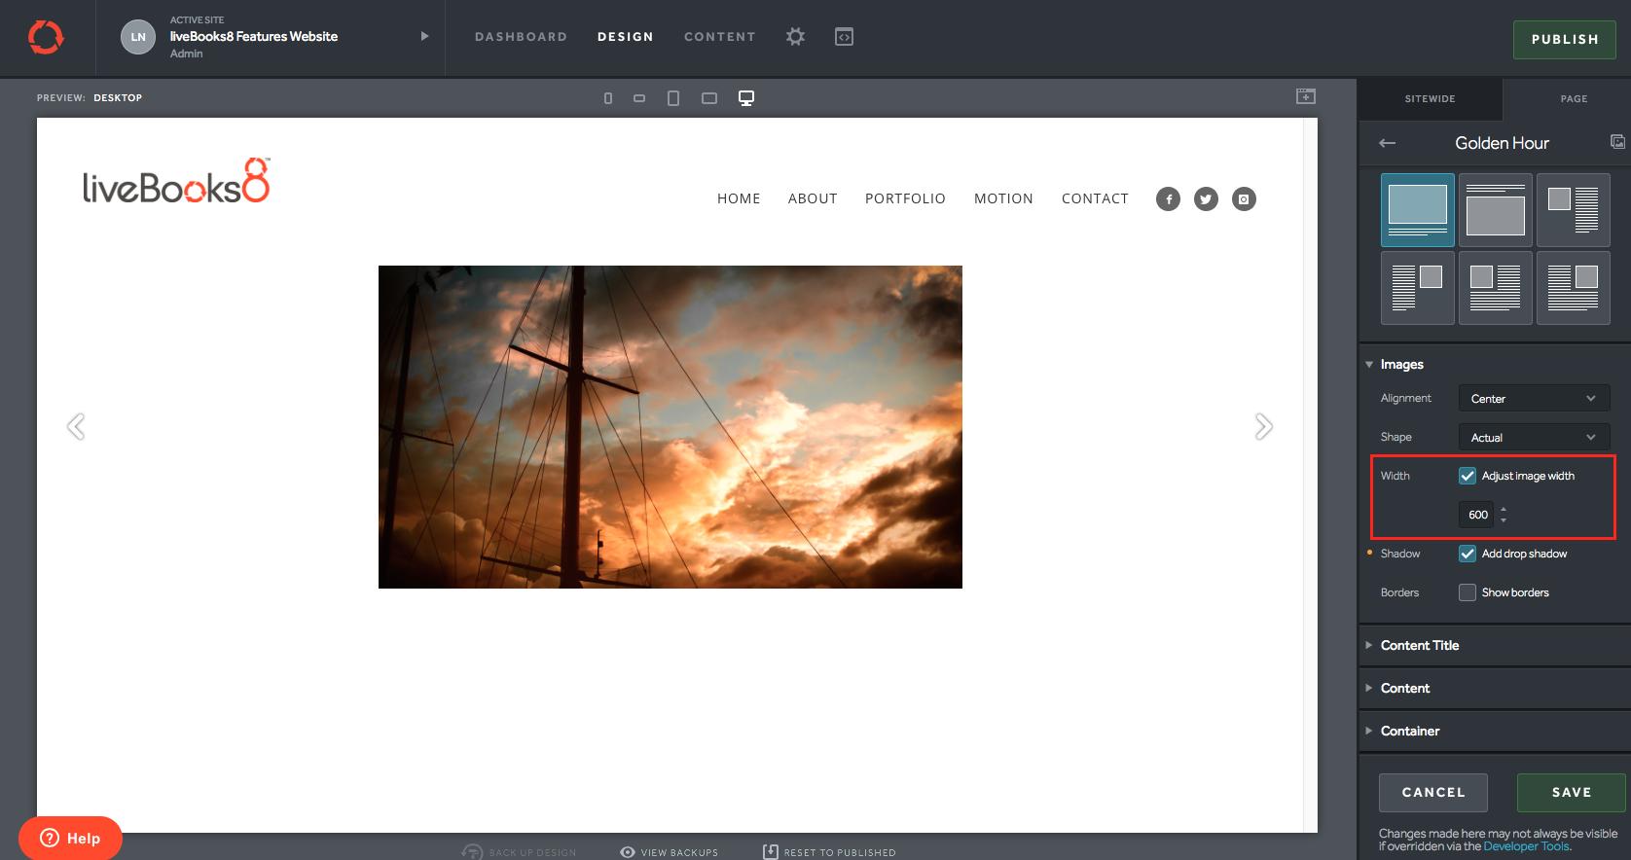The image size is (1631, 860).
Task: Switch preview to desktop monitor icon
Action: 746,98
